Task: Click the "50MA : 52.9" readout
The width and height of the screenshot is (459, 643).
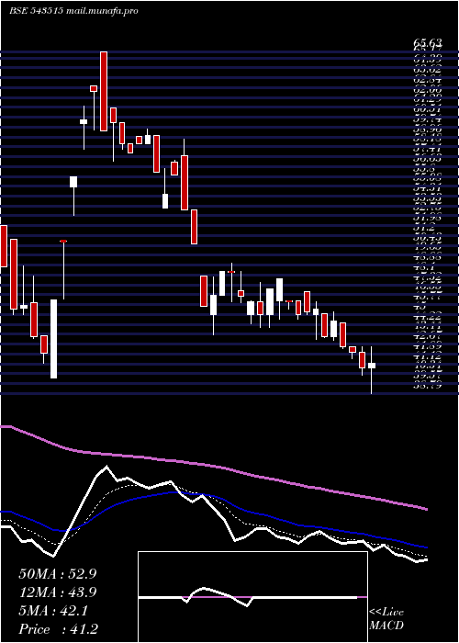Action: (57, 574)
